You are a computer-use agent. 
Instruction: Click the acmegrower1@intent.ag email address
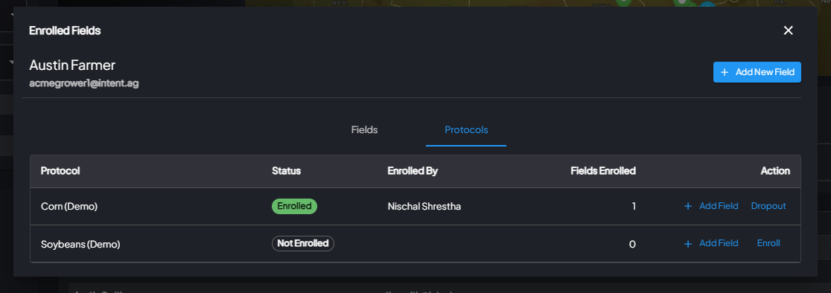tap(83, 83)
